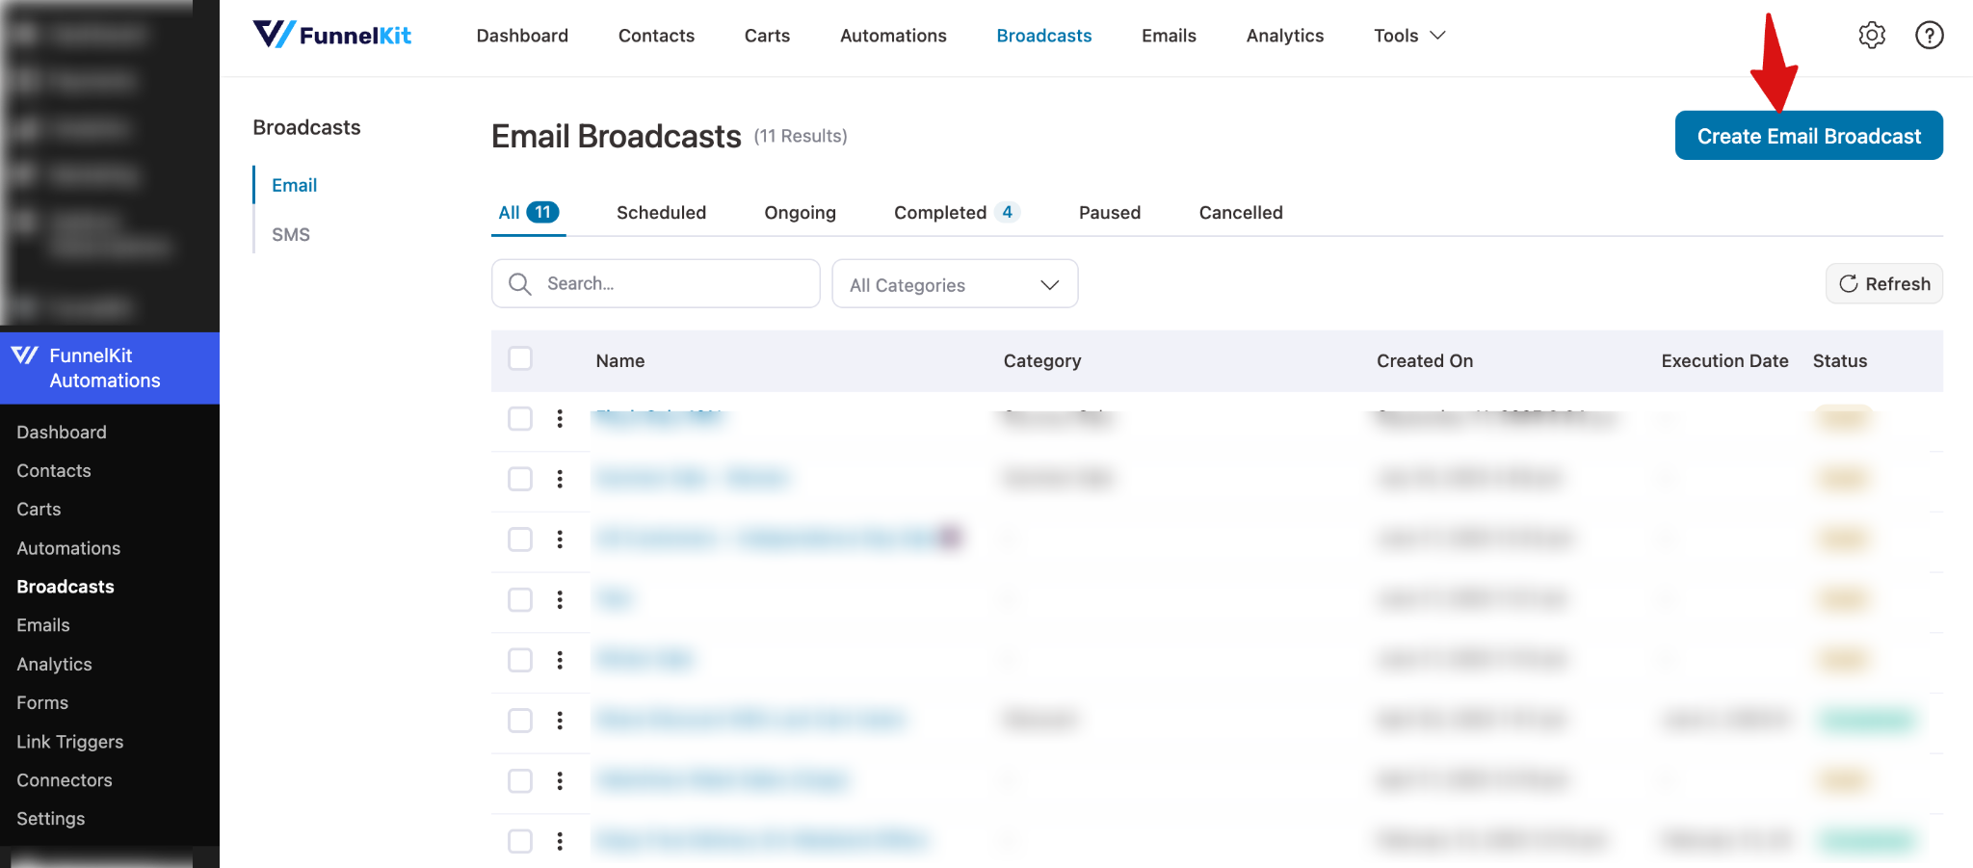Click the FunnelKit logo in the top navigation

click(x=331, y=35)
